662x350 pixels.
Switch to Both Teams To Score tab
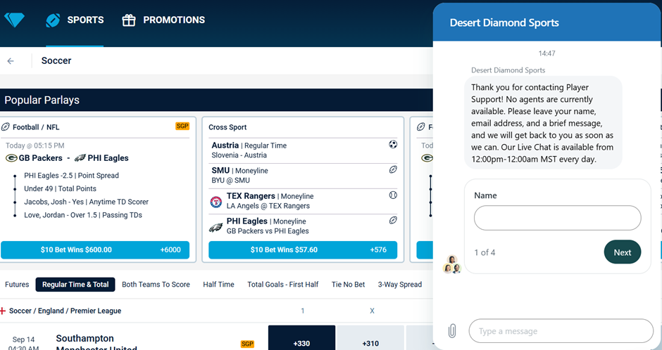coord(156,285)
